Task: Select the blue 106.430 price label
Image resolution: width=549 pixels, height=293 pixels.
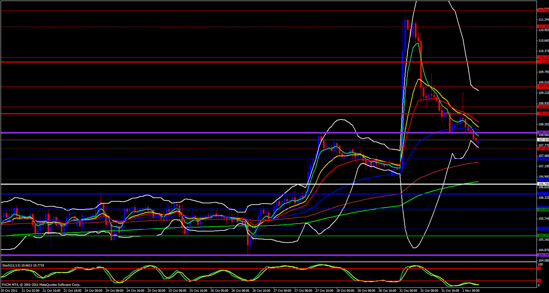Action: [543, 194]
